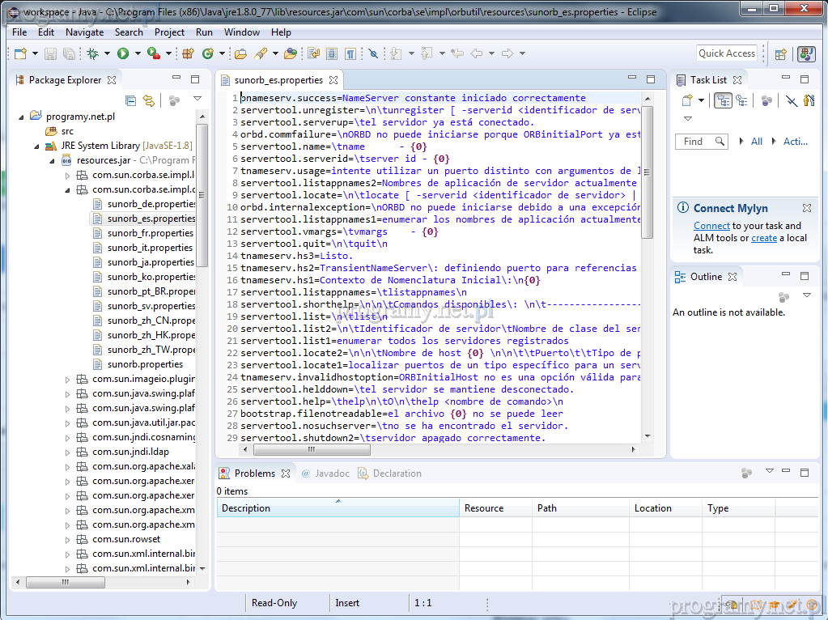The width and height of the screenshot is (828, 620).
Task: Click Collapse All in Package Explorer
Action: click(130, 100)
